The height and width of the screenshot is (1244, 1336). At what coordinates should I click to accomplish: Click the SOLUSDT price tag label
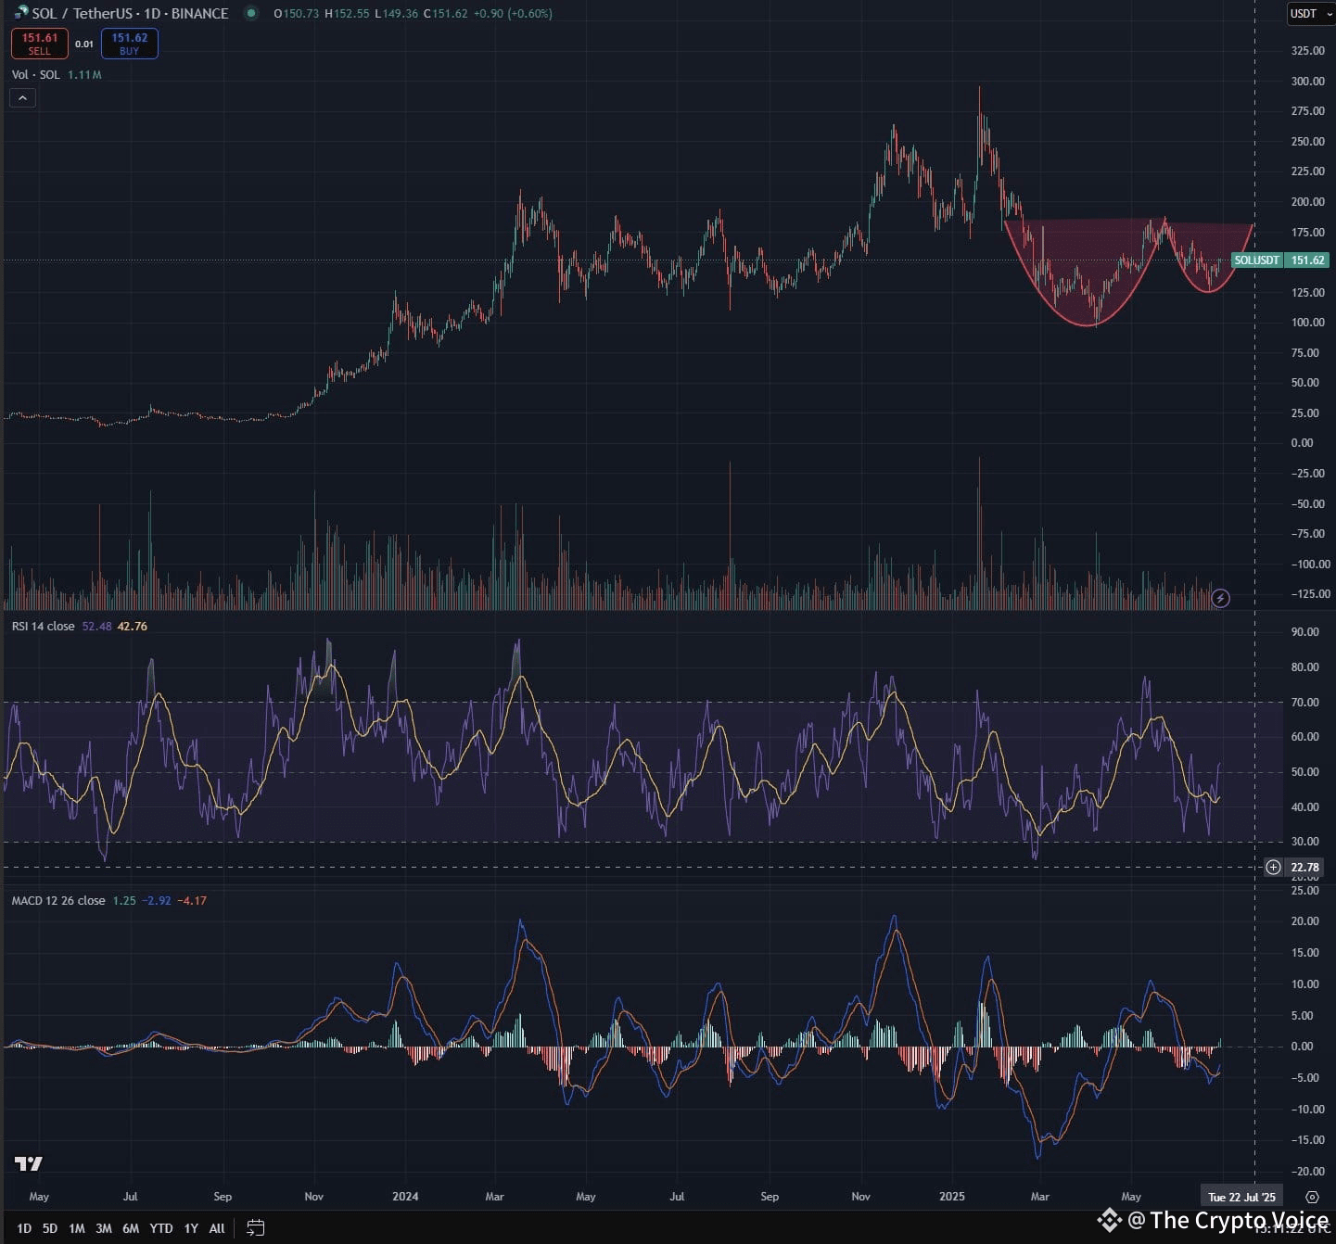[1256, 260]
